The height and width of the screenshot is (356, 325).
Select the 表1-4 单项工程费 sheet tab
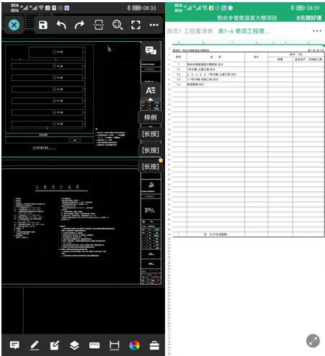click(x=244, y=31)
